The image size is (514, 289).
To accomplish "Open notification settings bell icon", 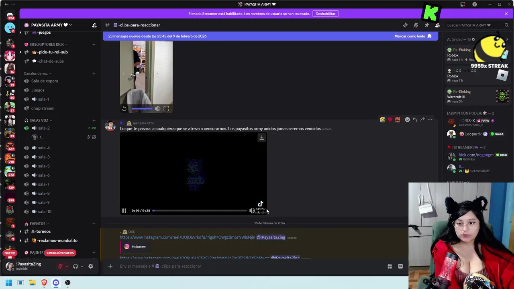I will [x=416, y=25].
